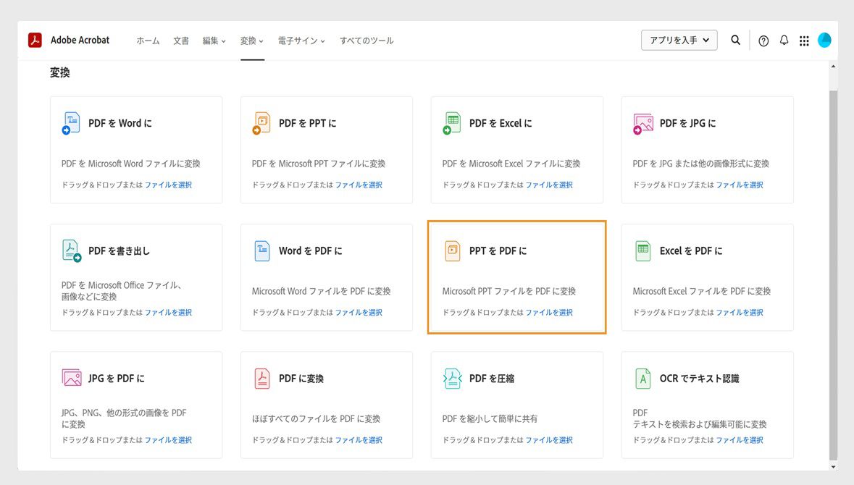
Task: Select the PDF を Word に tool icon
Action: [x=70, y=122]
